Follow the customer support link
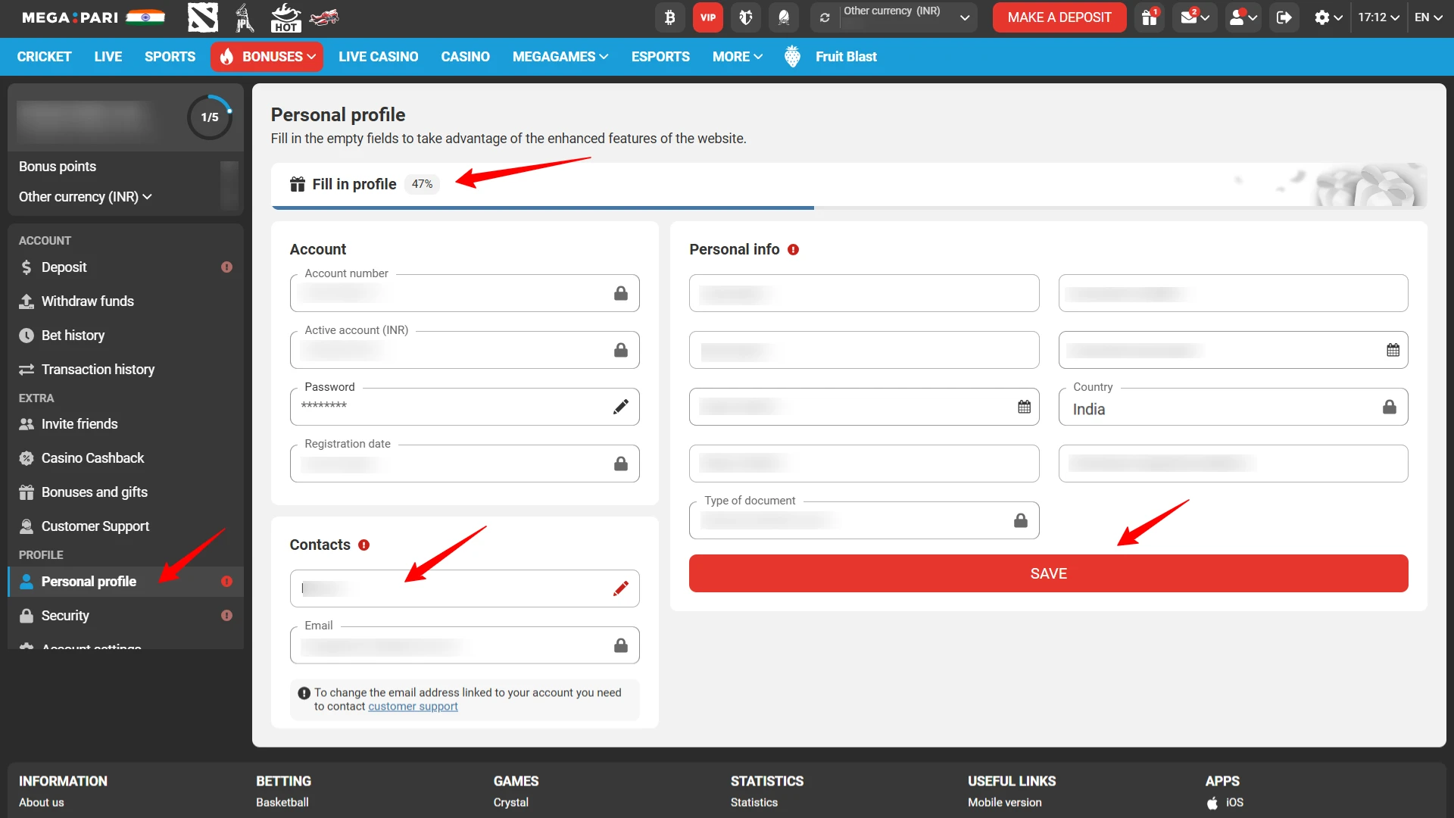 [x=413, y=706]
